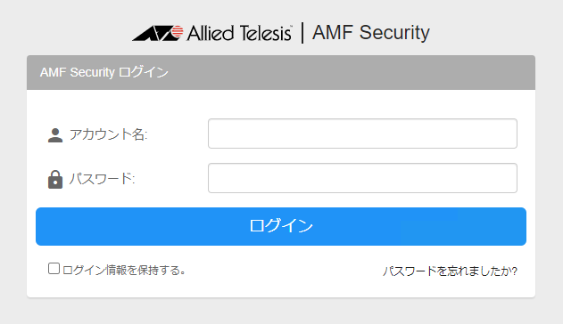Click the パスワード: label text
The height and width of the screenshot is (324, 563).
(102, 179)
